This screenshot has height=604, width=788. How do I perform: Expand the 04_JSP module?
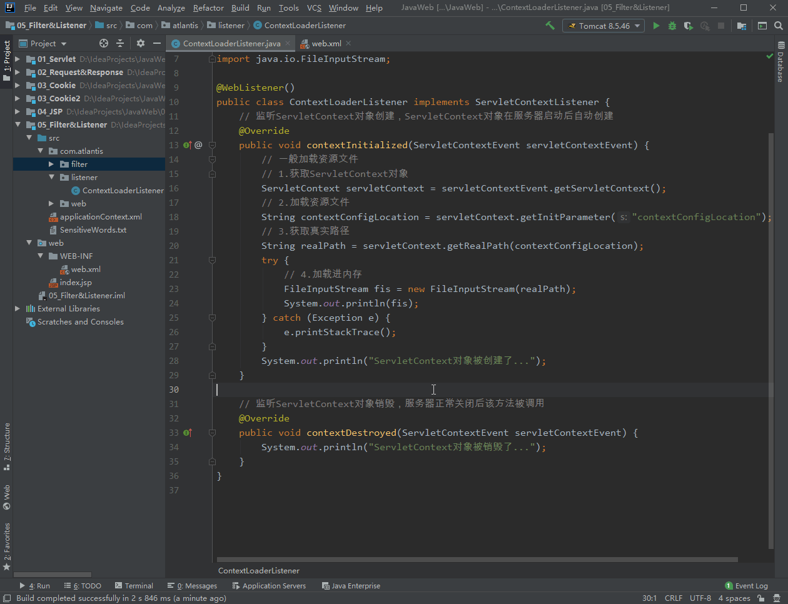click(x=18, y=112)
